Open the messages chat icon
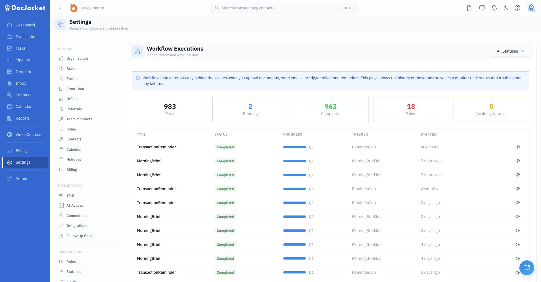This screenshot has width=541, height=282. (482, 8)
